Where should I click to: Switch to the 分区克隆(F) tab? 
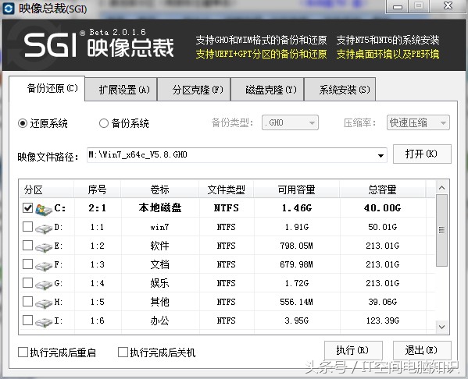pyautogui.click(x=194, y=90)
